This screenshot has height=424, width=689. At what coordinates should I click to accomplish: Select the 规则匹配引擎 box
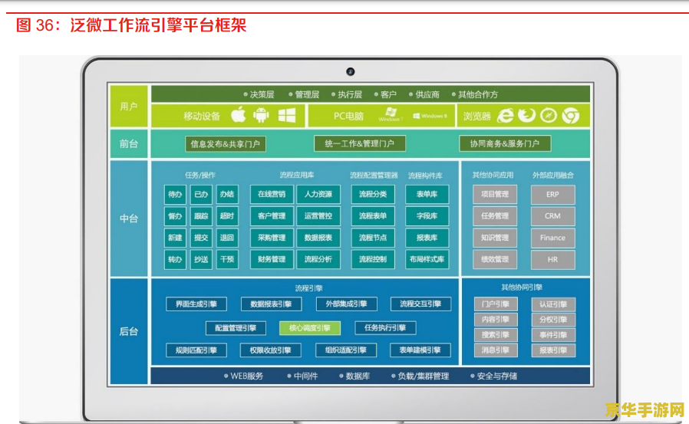196,350
